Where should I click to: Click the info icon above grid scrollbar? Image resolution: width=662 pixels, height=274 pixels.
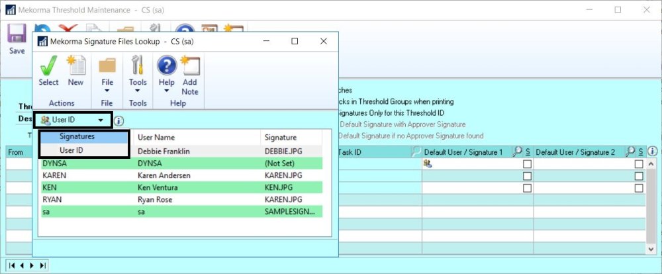click(x=652, y=151)
